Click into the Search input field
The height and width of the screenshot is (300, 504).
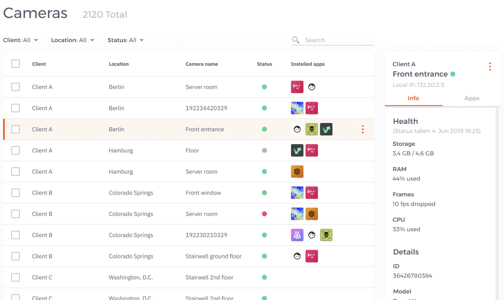click(x=337, y=40)
